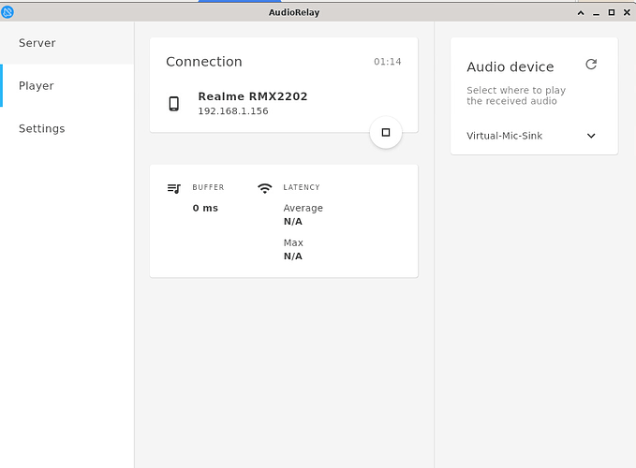Viewport: 636px width, 468px height.
Task: Click the connection timer 01:14
Action: [388, 62]
